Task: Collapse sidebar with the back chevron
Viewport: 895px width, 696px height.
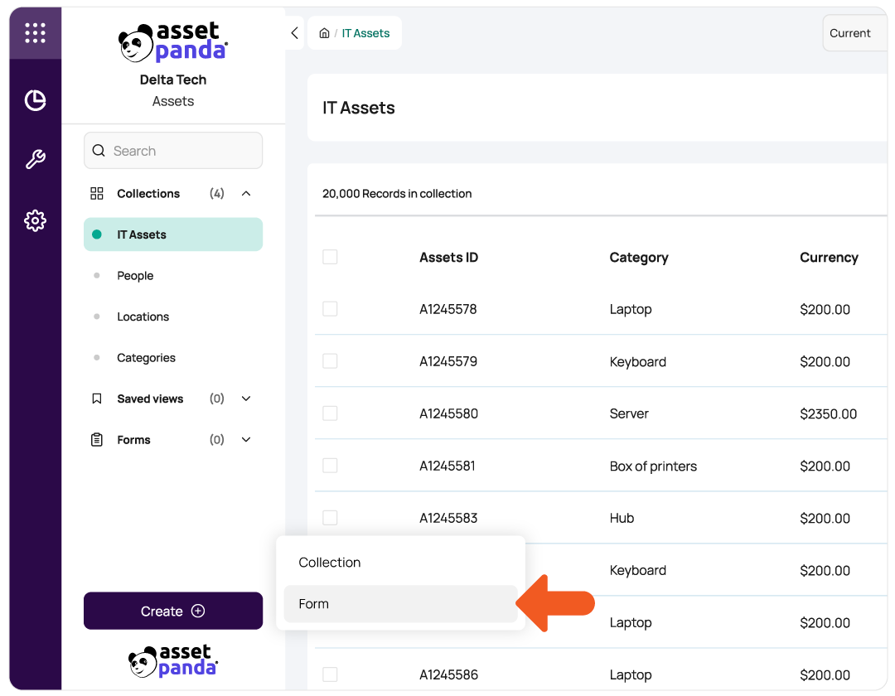Action: point(294,33)
